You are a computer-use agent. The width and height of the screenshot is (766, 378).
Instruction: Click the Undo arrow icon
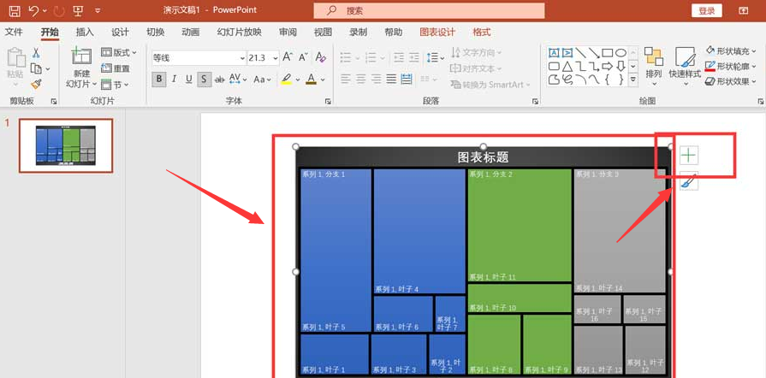point(33,10)
